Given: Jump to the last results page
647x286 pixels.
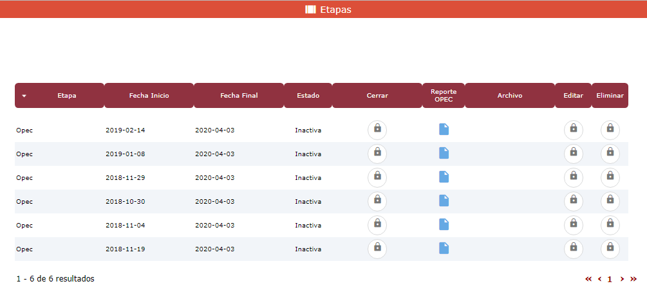Looking at the screenshot, I should (633, 279).
